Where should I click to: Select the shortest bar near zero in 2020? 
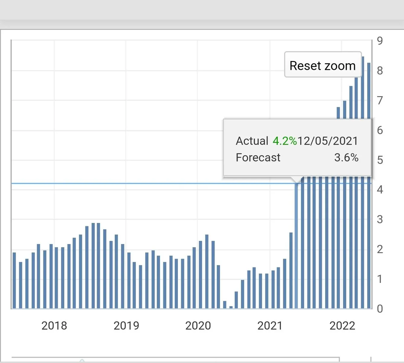click(x=231, y=307)
